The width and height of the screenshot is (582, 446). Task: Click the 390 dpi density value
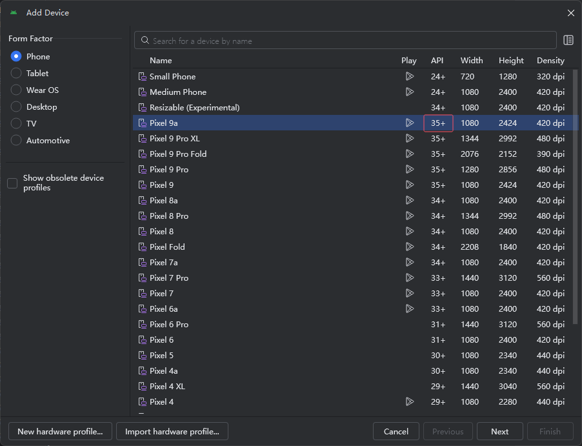point(550,154)
